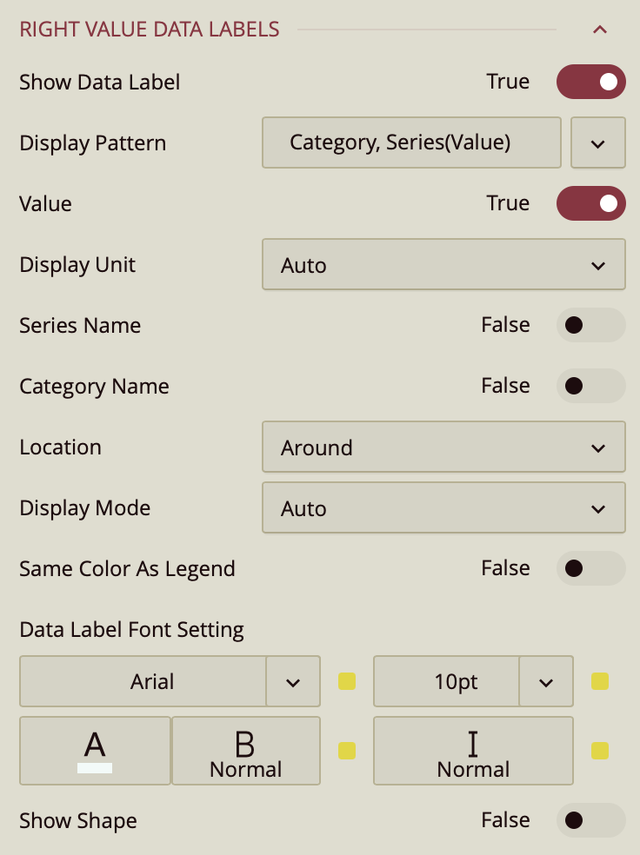This screenshot has width=640, height=855.
Task: Enable the Show Shape toggle
Action: point(590,820)
